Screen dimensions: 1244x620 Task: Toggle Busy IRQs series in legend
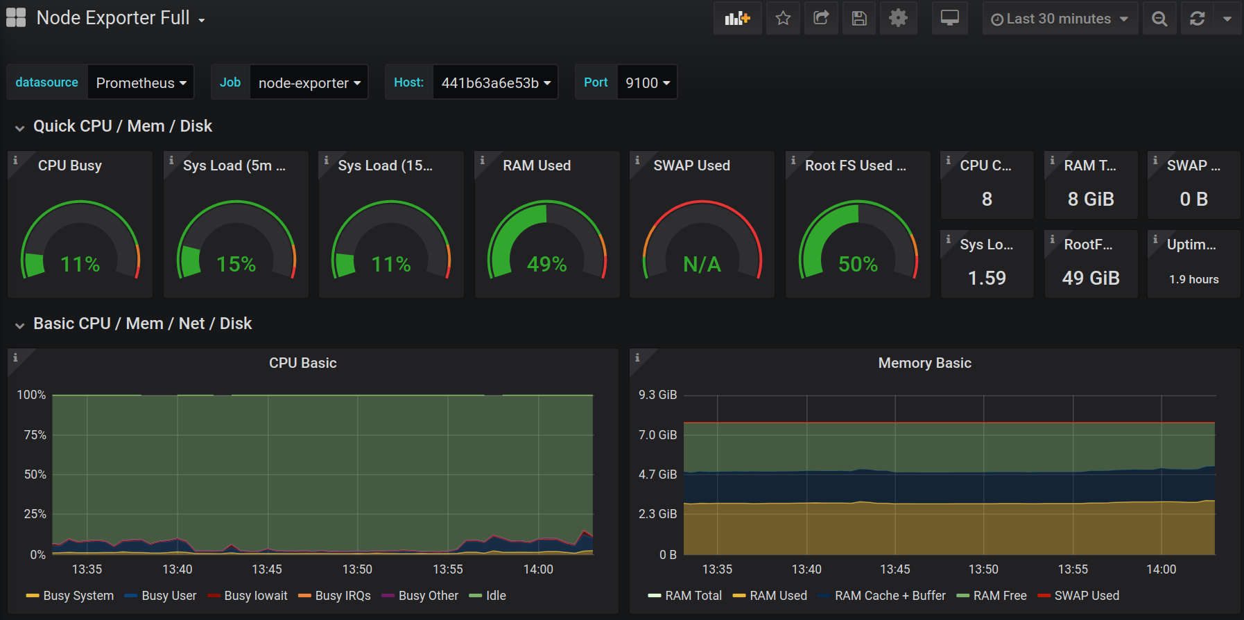pyautogui.click(x=343, y=596)
